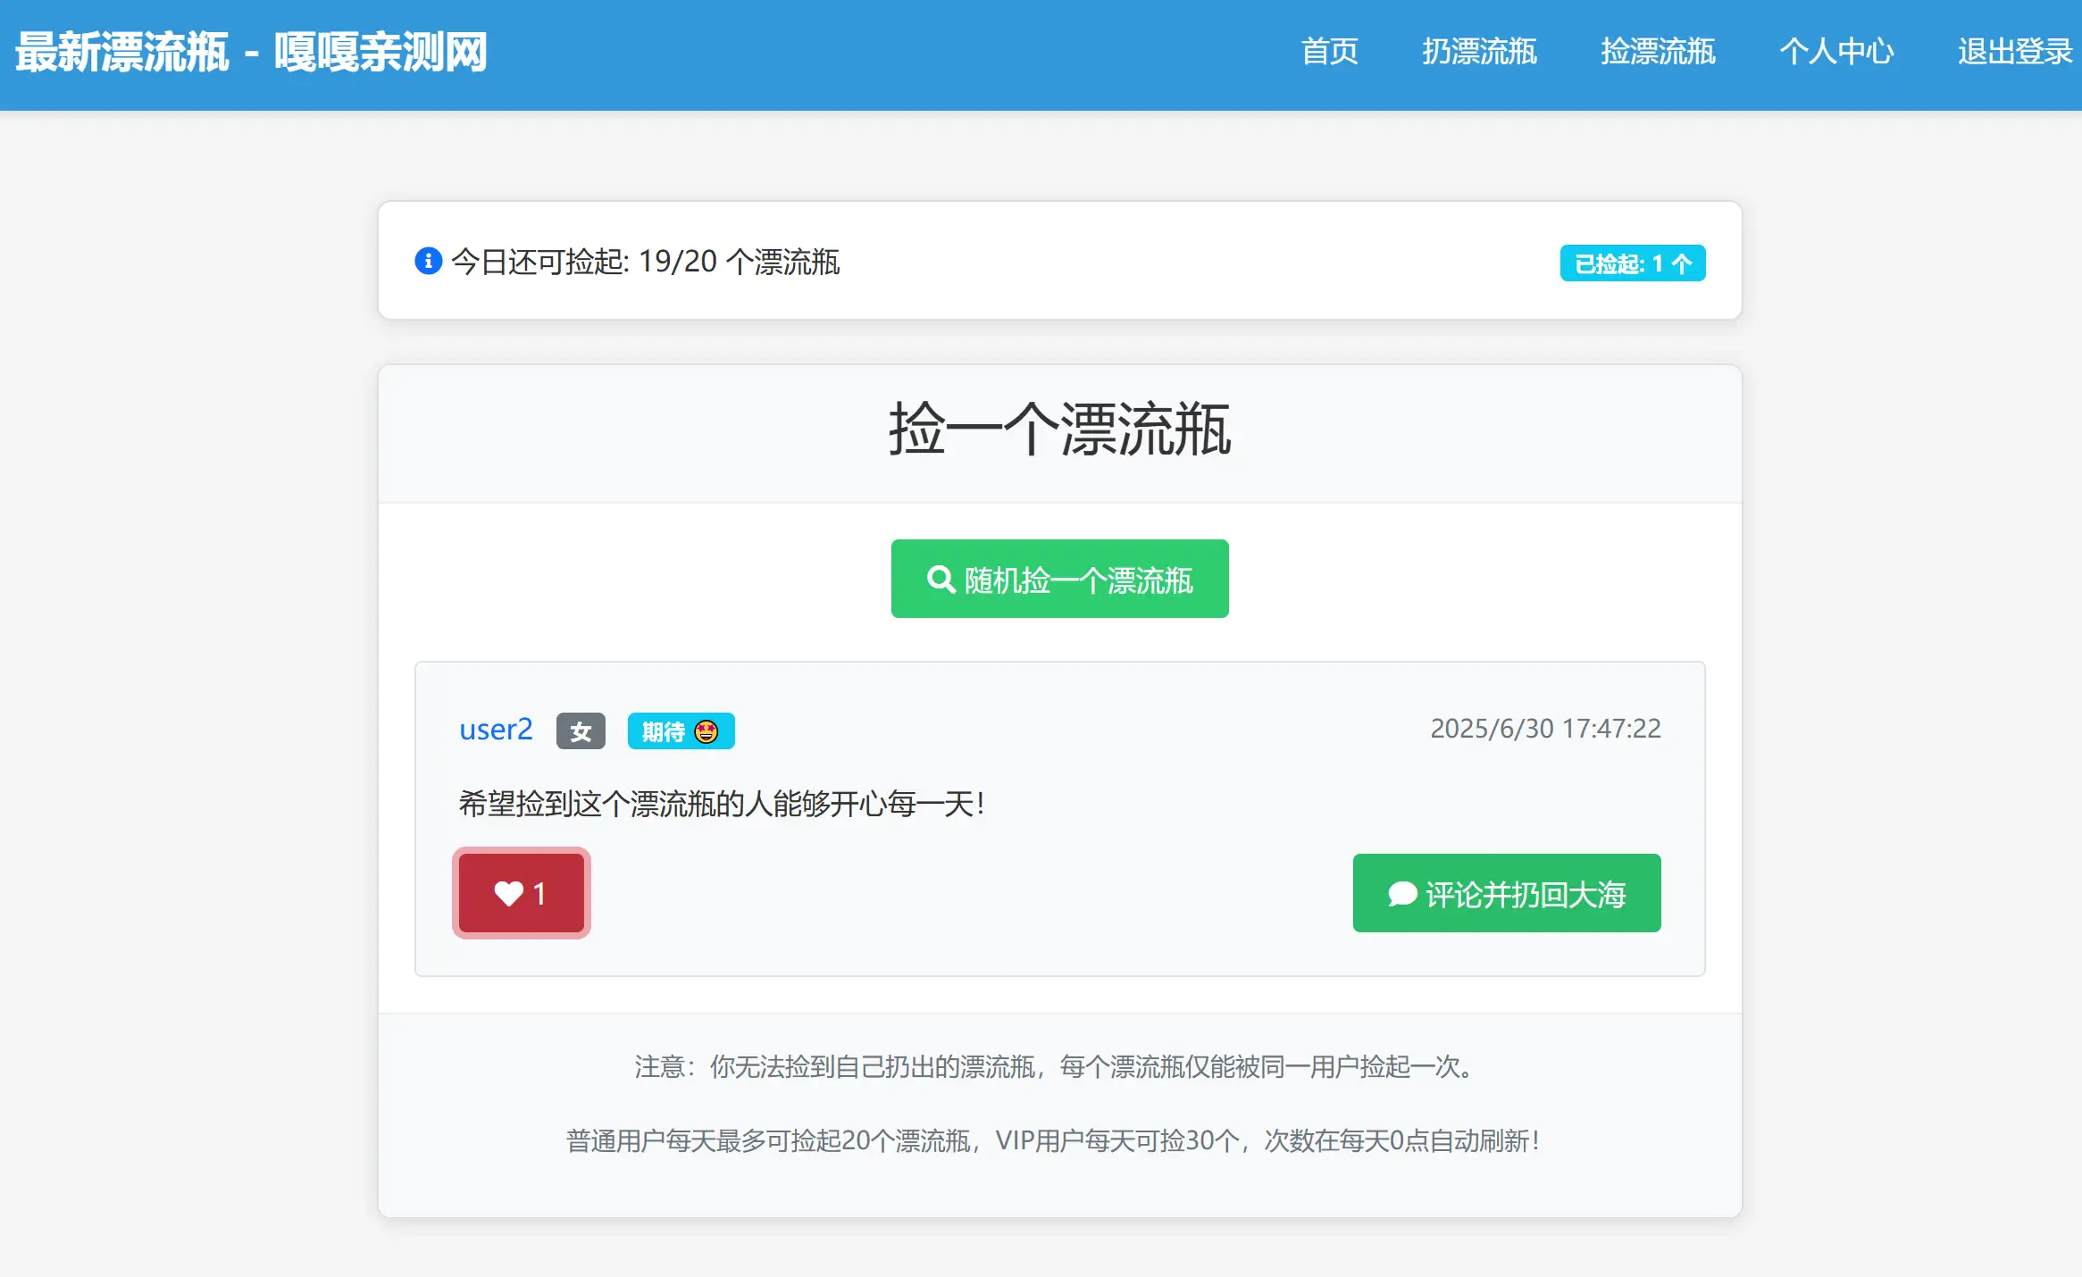Click the 女 gender badge next to user2

tap(580, 730)
